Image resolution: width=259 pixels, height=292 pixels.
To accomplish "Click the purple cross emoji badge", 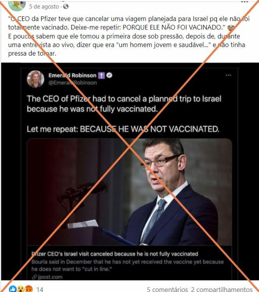I will click(101, 75).
